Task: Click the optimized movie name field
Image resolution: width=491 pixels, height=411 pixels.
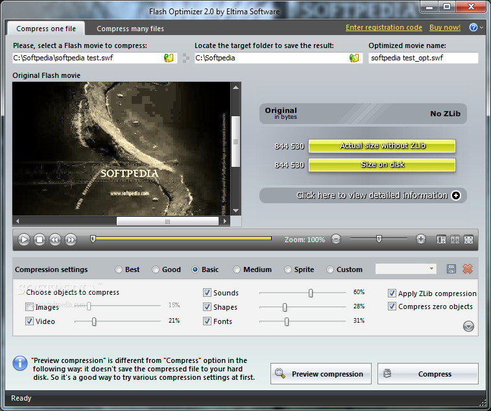Action: click(x=424, y=58)
